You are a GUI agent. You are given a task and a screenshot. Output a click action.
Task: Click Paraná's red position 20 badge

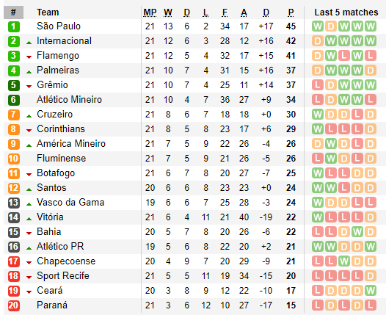pyautogui.click(x=13, y=305)
